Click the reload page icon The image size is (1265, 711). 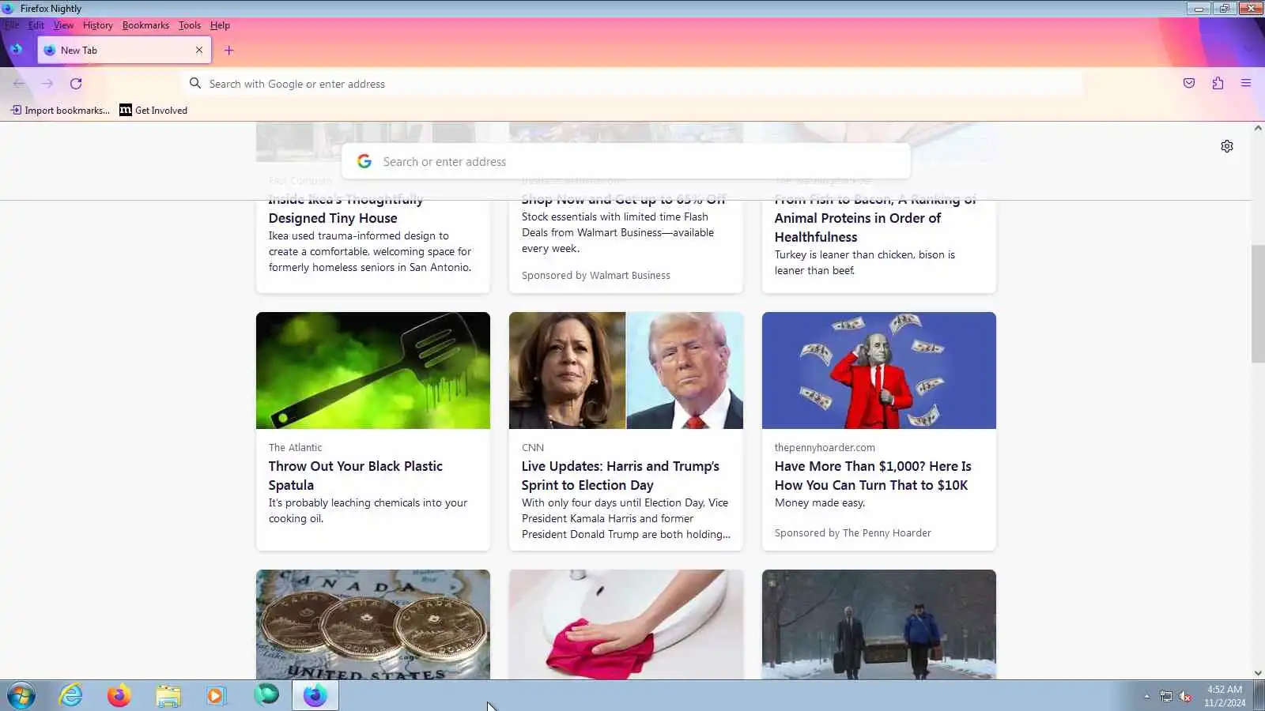point(76,84)
